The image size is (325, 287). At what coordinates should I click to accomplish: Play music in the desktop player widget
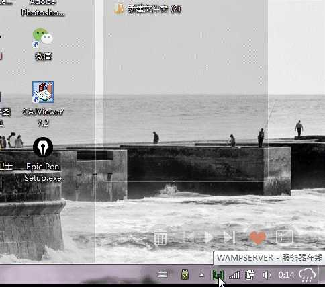pos(209,237)
